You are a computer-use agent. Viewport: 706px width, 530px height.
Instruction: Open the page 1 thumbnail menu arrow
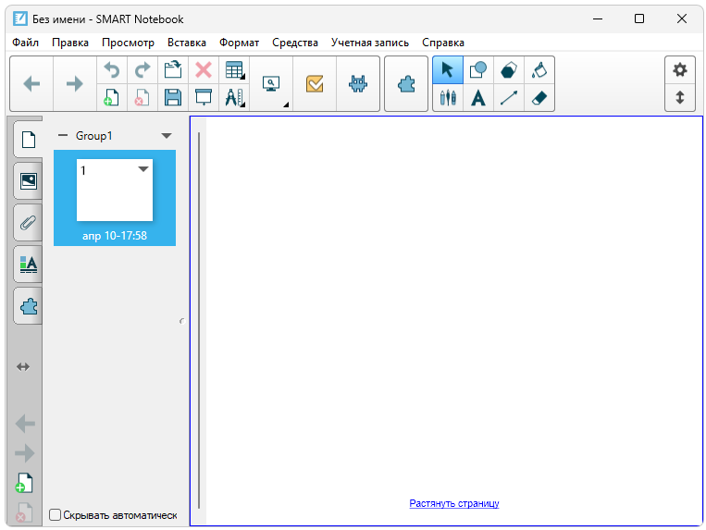pos(143,169)
